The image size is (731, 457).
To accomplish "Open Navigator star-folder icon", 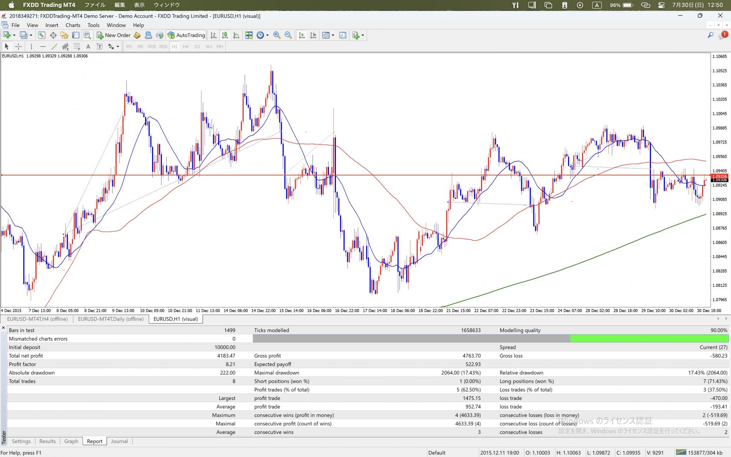I will click(x=64, y=35).
